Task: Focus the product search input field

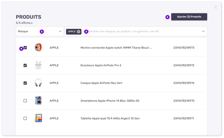Action: [140, 31]
